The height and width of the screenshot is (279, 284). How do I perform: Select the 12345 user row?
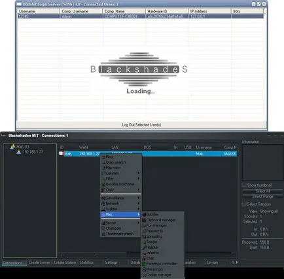coord(141,16)
